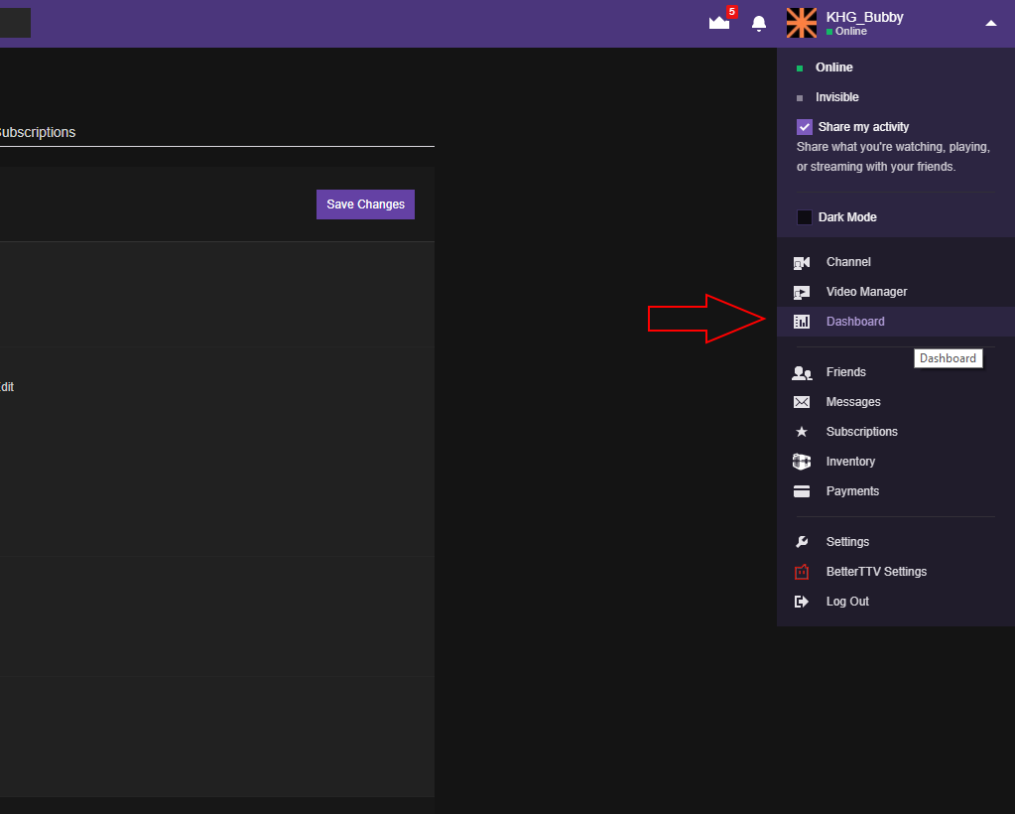
Task: Click the KHG_Bubby profile avatar
Action: coord(802,23)
